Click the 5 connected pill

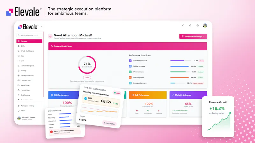(109, 123)
